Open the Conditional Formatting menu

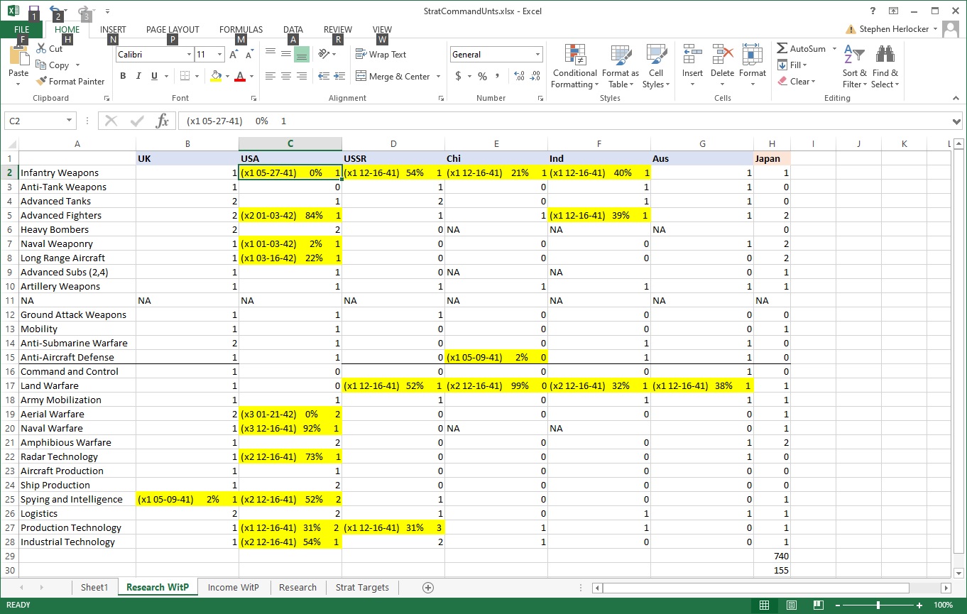[575, 67]
